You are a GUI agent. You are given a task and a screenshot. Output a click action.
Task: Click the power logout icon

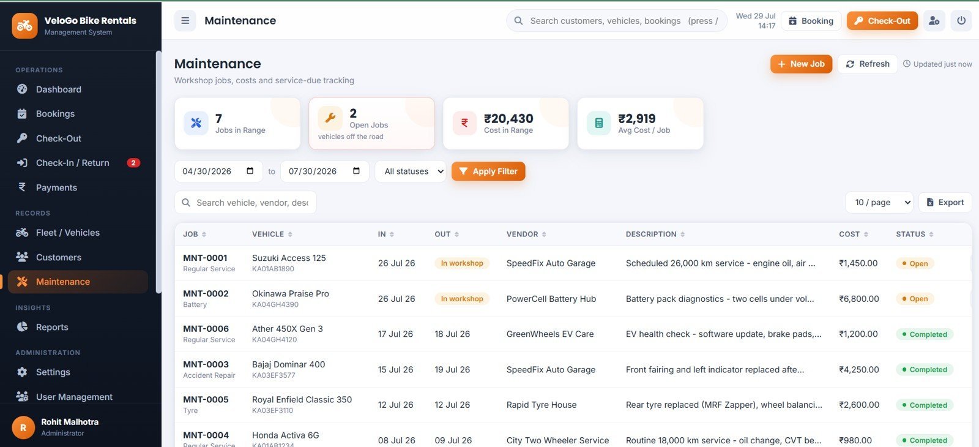click(961, 21)
